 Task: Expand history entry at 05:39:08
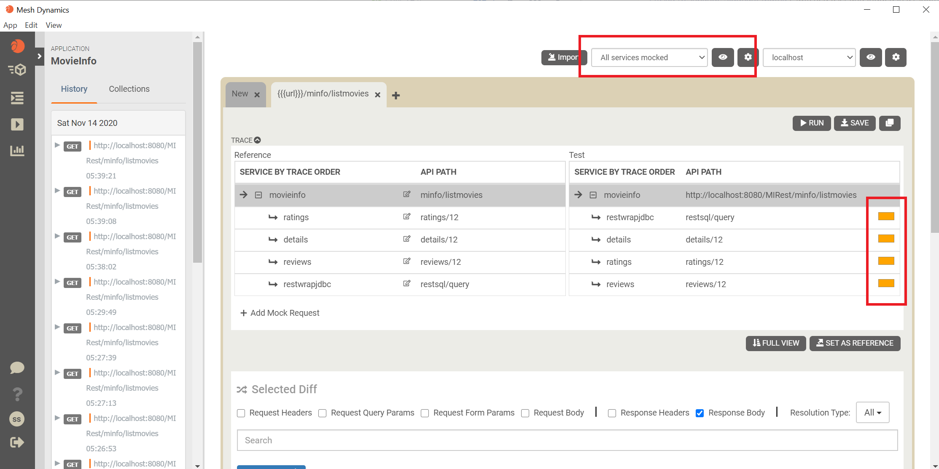click(x=57, y=191)
